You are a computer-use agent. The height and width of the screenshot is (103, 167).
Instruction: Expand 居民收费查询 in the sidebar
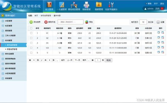(13, 59)
